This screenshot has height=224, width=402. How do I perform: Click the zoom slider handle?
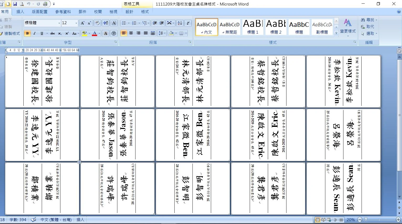pyautogui.click(x=366, y=220)
